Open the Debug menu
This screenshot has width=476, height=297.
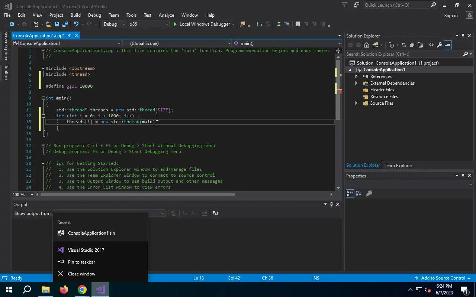pyautogui.click(x=94, y=15)
